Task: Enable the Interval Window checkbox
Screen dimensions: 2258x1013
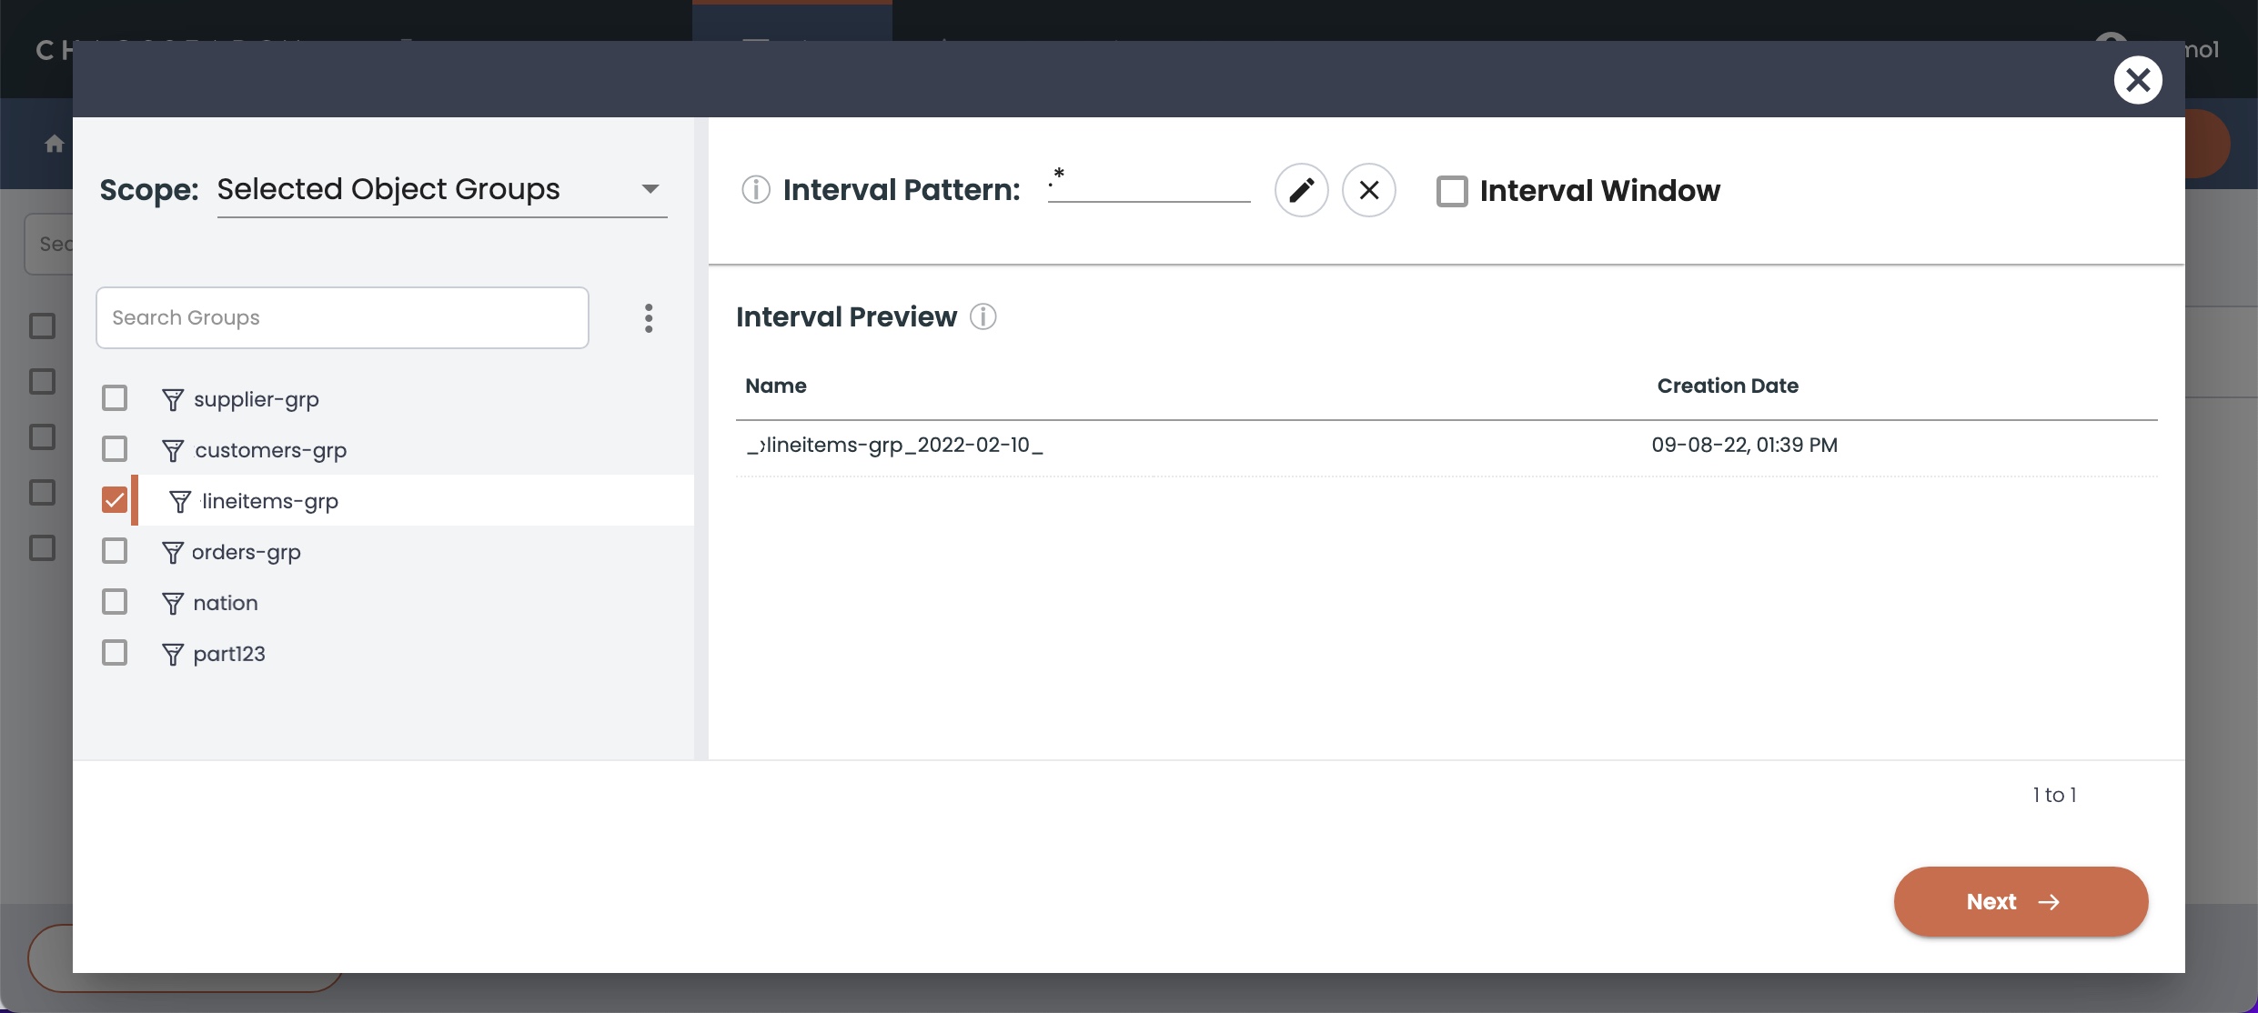Action: point(1451,191)
